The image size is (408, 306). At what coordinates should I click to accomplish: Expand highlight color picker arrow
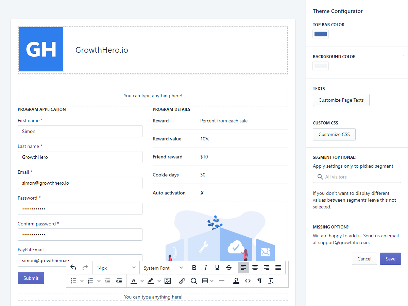tap(159, 281)
